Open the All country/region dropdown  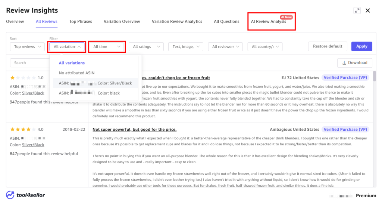[265, 47]
